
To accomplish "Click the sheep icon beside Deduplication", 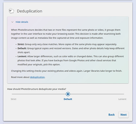I will pos(11,11).
